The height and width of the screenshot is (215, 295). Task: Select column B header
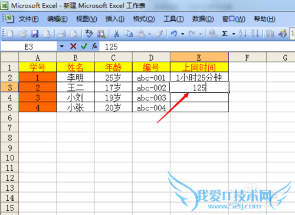click(76, 58)
